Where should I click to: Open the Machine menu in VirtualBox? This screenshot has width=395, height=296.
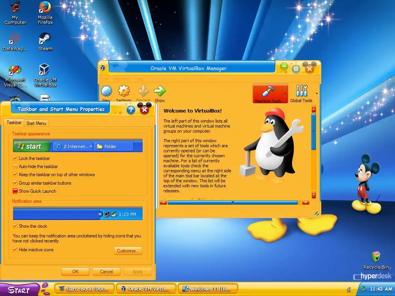(122, 79)
